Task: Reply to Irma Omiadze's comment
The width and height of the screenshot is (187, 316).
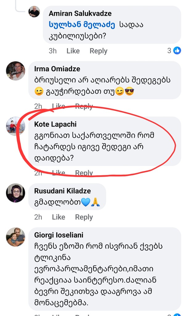Action: [x=84, y=106]
